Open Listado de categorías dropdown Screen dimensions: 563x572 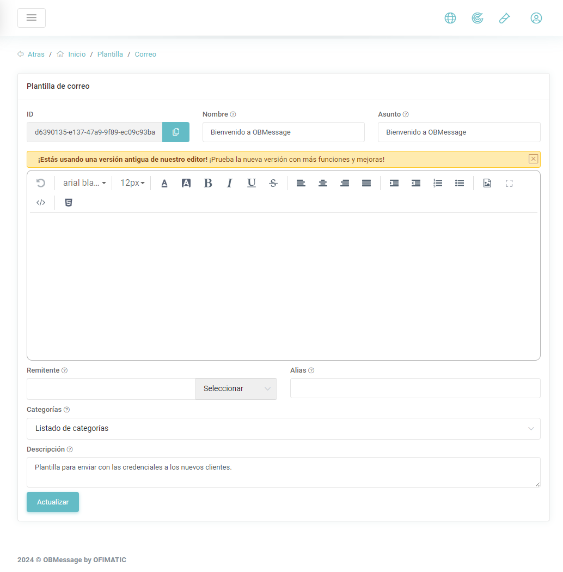click(x=283, y=429)
